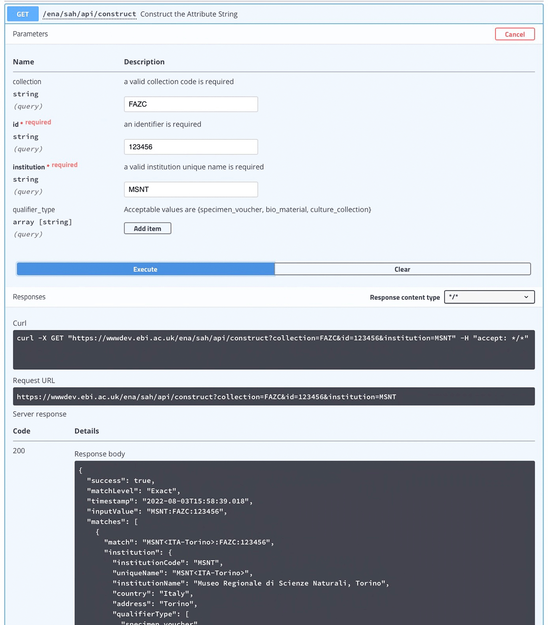Select the id field containing 123456
This screenshot has height=625, width=548.
point(190,147)
